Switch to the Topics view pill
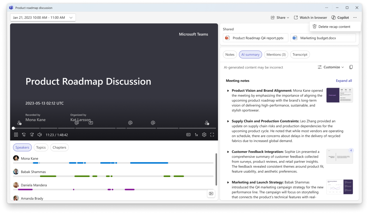The image size is (369, 214). pos(41,147)
